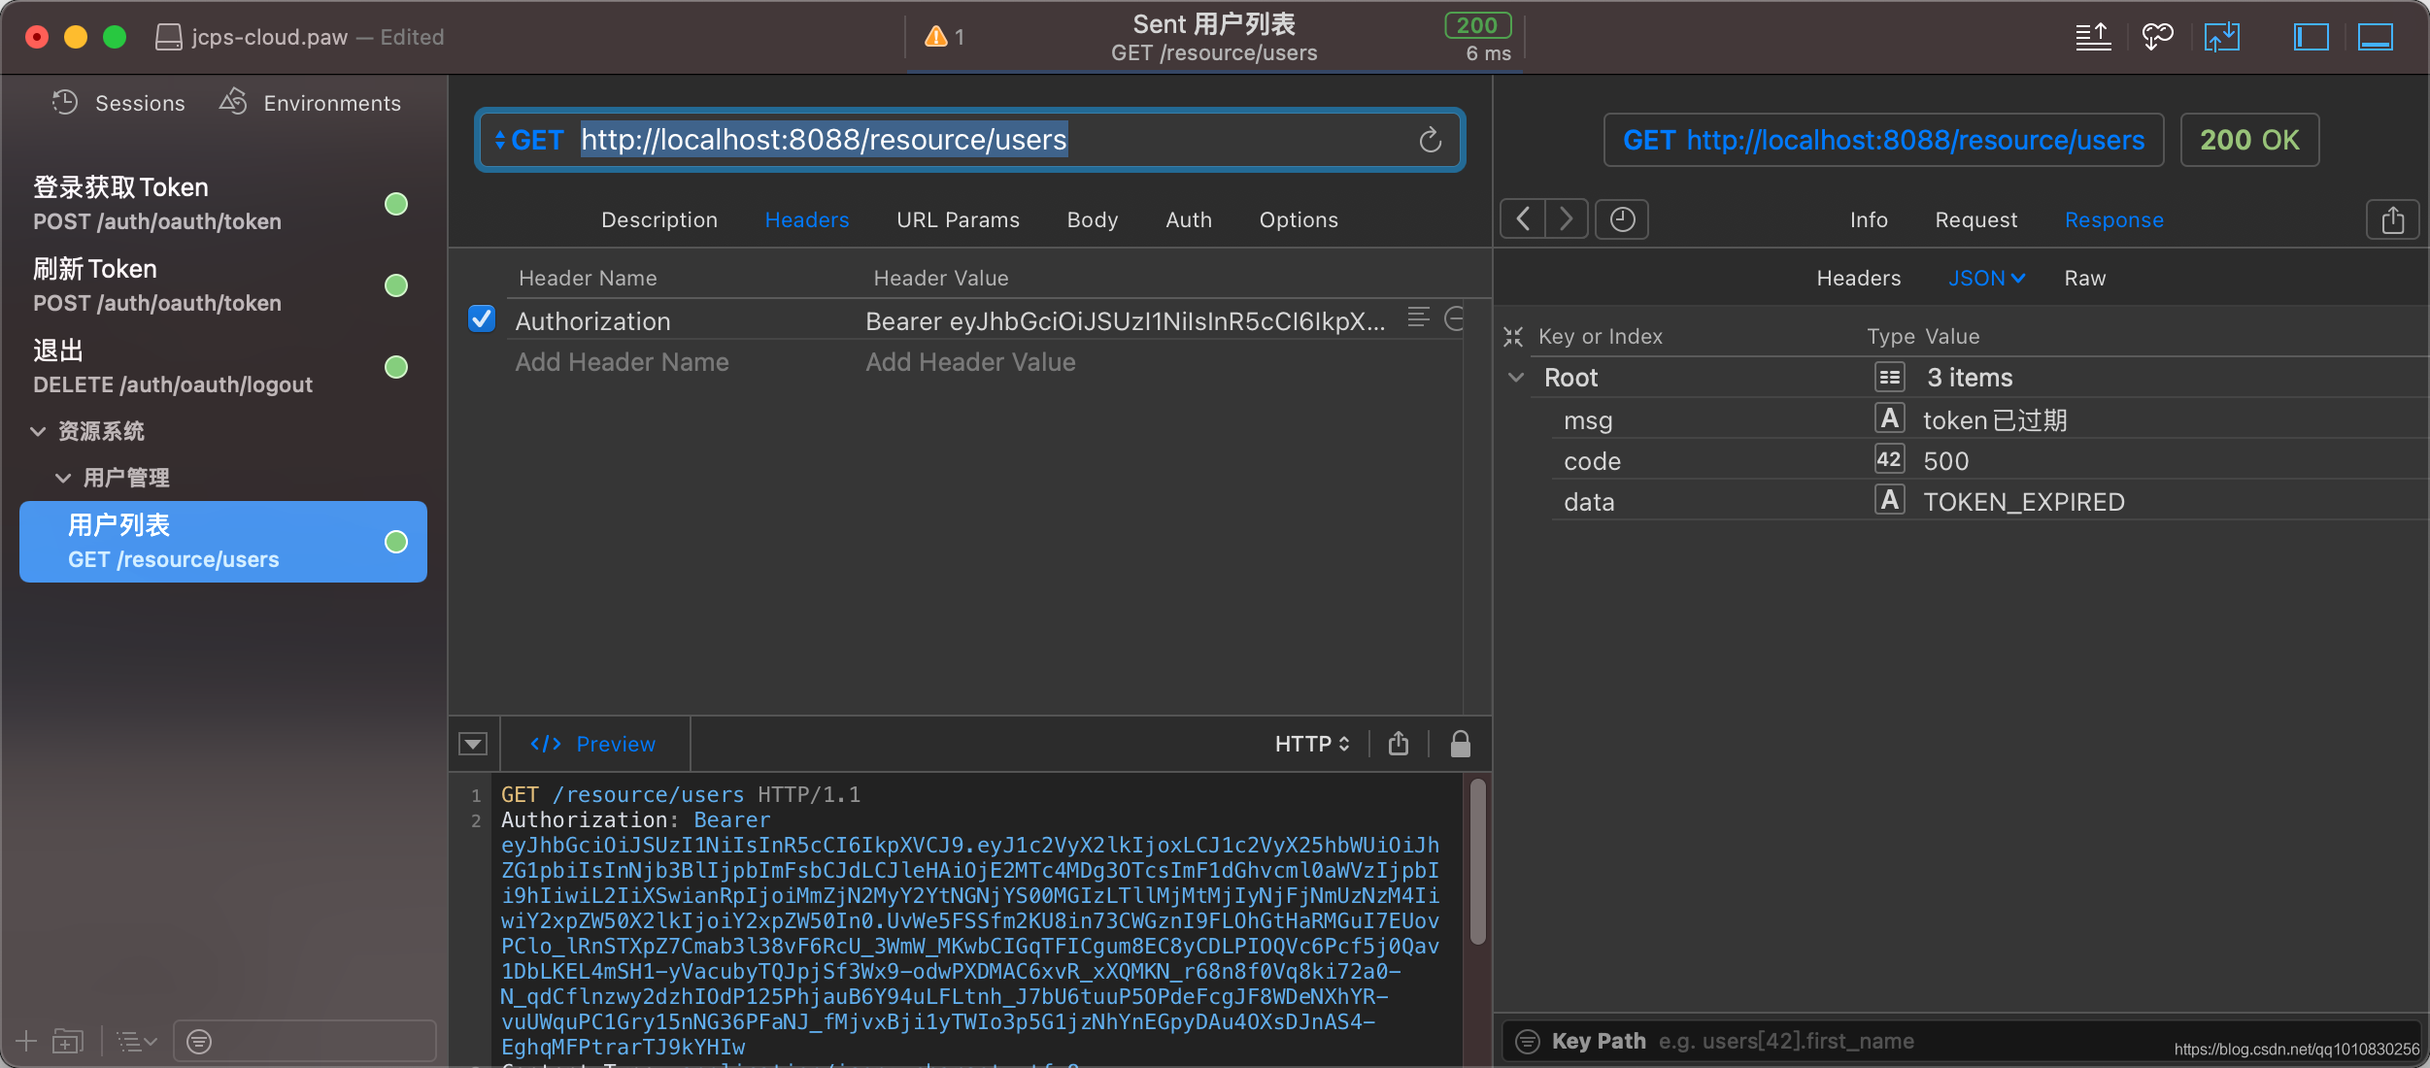
Task: Click the lock icon in preview bar
Action: [1460, 744]
